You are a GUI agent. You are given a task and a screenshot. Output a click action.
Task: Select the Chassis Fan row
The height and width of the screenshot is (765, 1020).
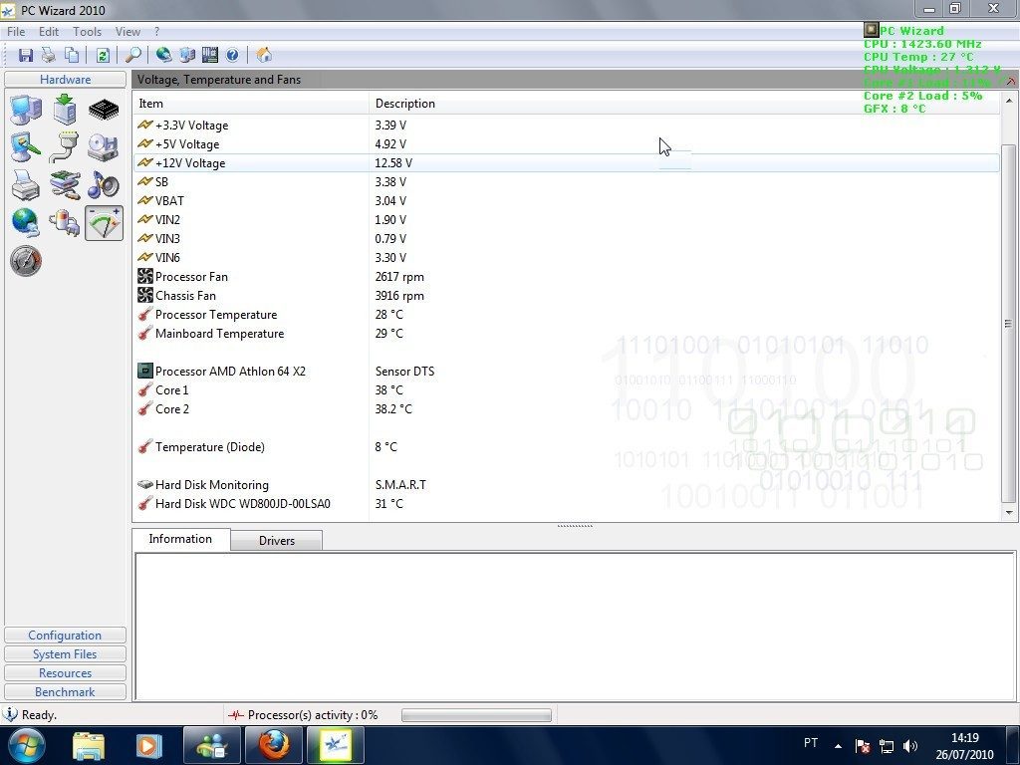566,295
